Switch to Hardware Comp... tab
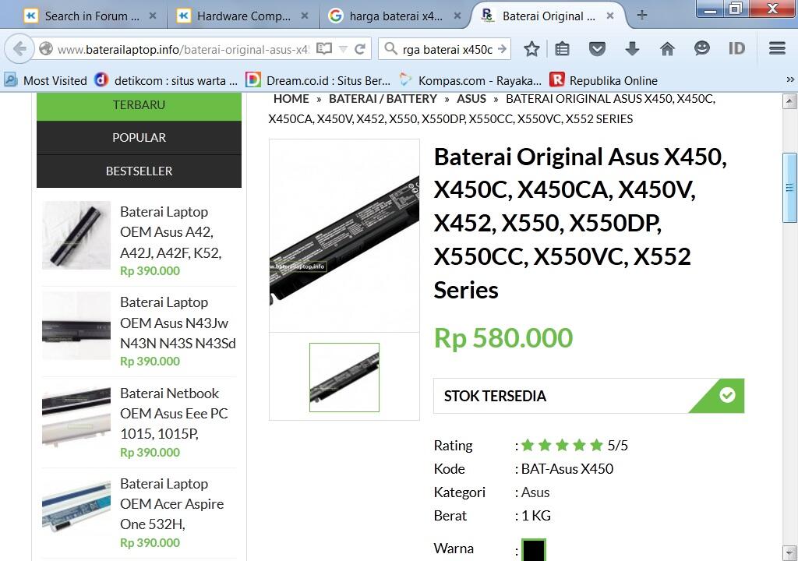 pos(243,16)
